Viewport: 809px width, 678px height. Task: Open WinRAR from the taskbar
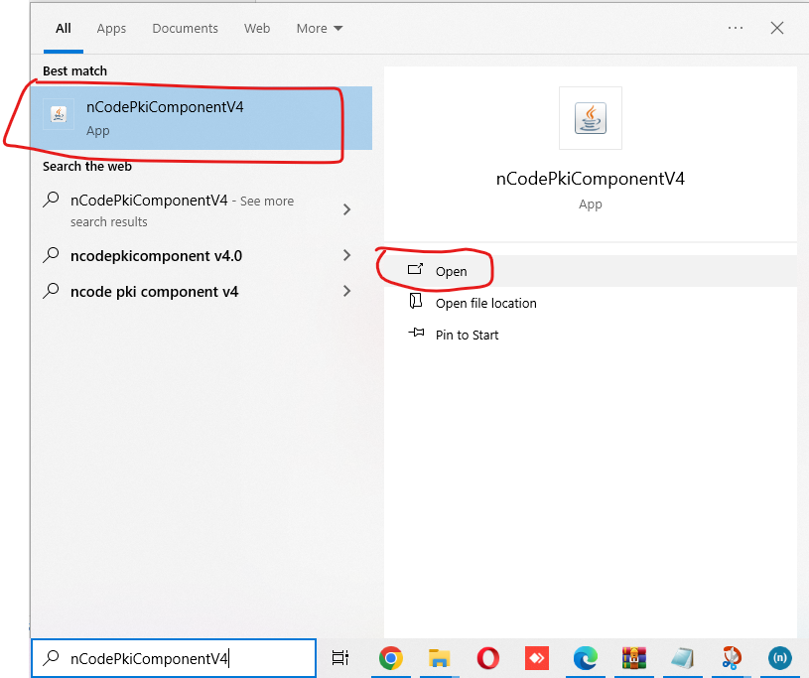634,658
